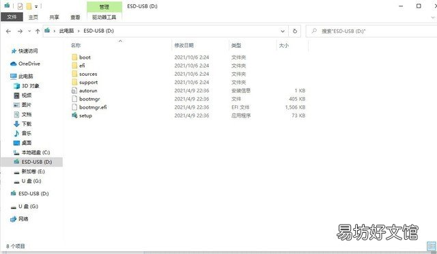
Task: Refresh the current folder view
Action: pos(295,31)
